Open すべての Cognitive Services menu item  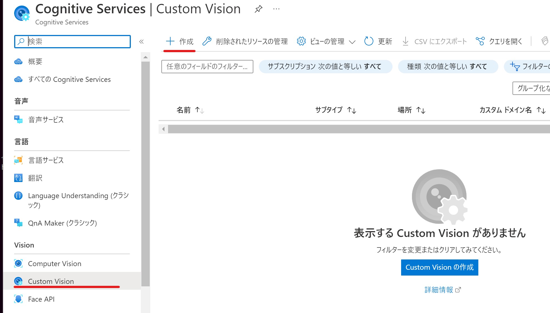pyautogui.click(x=72, y=79)
